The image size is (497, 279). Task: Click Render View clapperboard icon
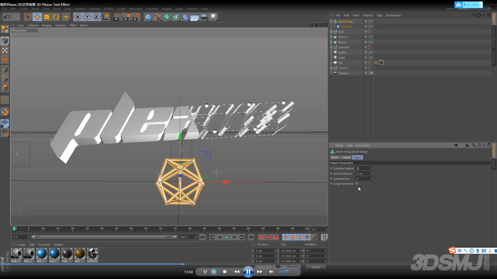[x=117, y=17]
